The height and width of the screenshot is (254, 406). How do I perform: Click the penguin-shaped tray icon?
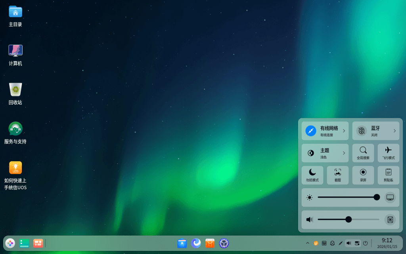pos(333,243)
